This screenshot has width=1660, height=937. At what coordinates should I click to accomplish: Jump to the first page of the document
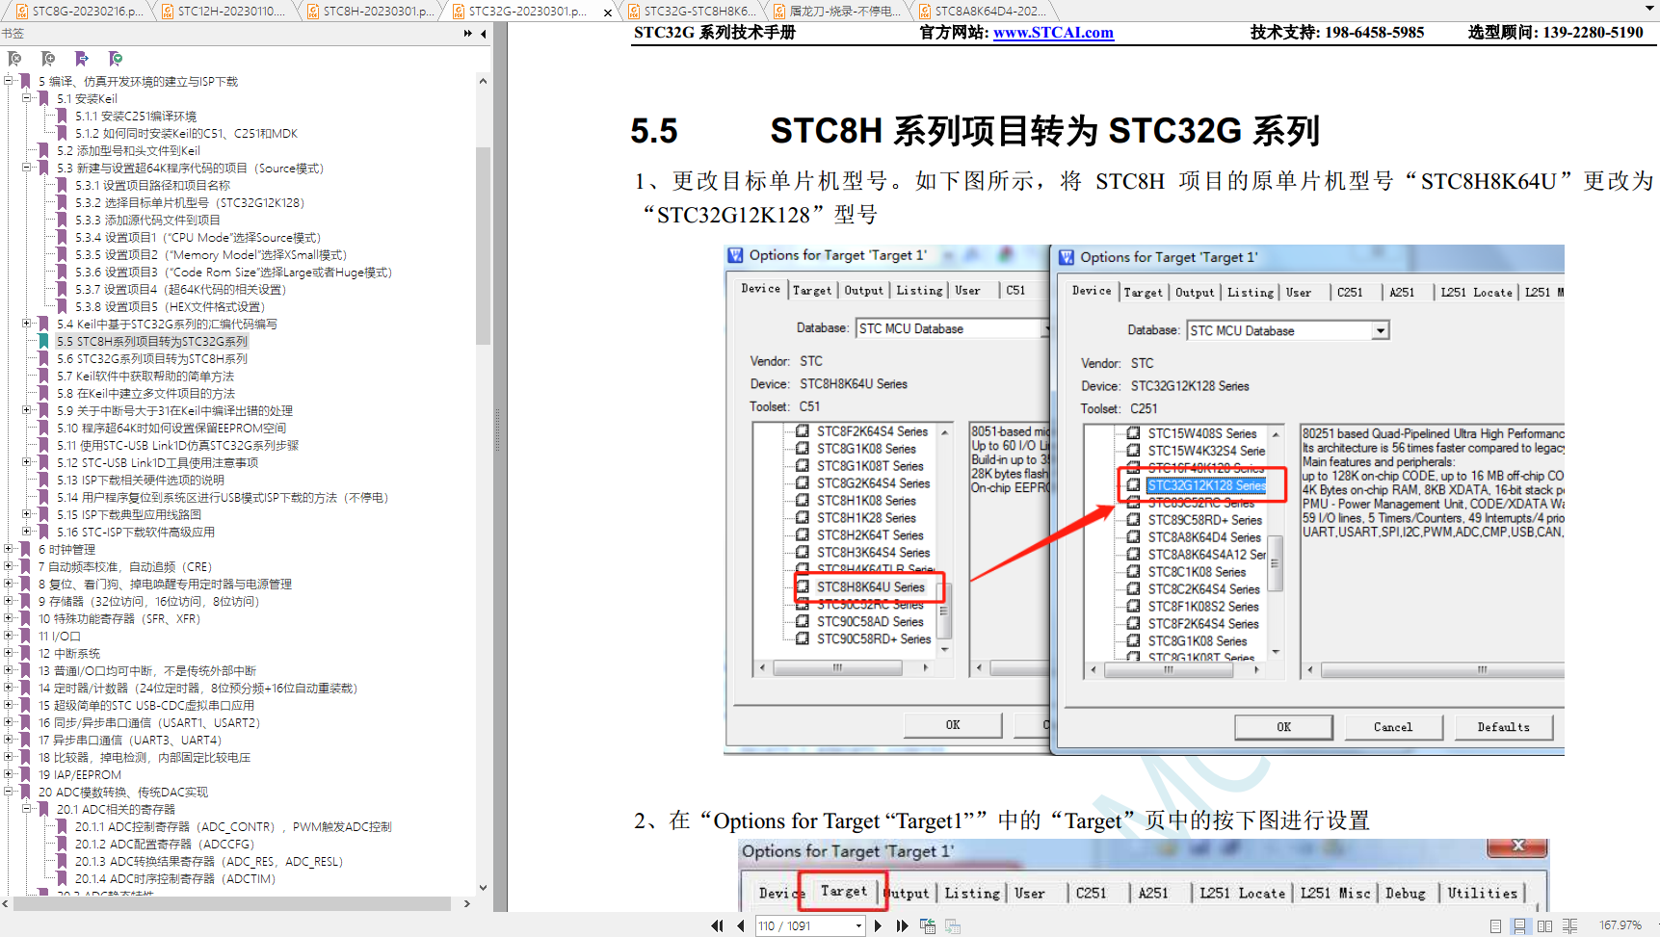[717, 926]
